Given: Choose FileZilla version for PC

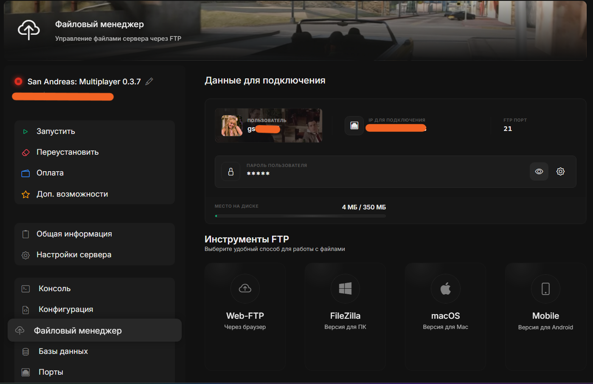Looking at the screenshot, I should click(x=345, y=316).
